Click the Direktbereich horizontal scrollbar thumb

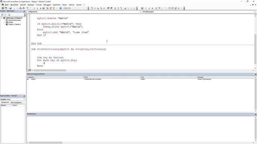click(46, 142)
